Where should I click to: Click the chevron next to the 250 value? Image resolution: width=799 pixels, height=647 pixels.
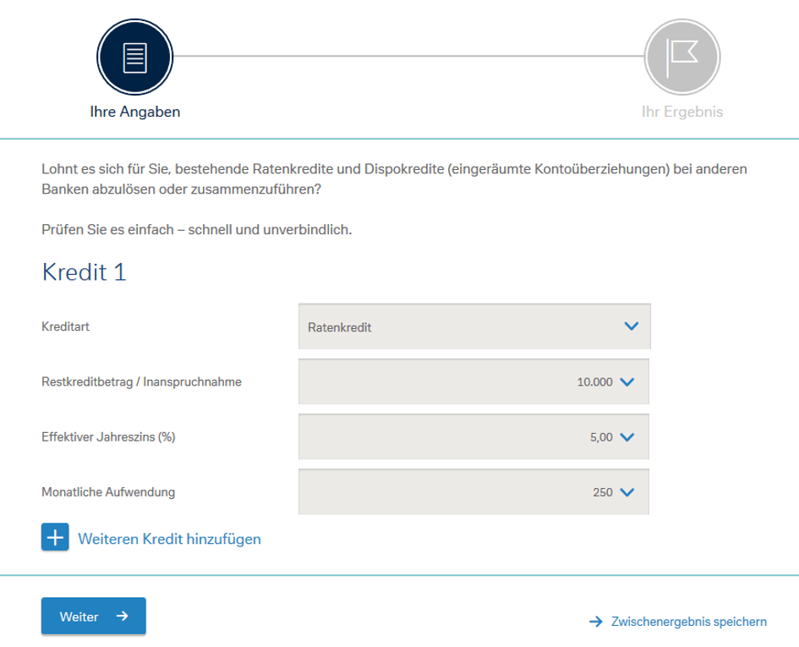[627, 492]
